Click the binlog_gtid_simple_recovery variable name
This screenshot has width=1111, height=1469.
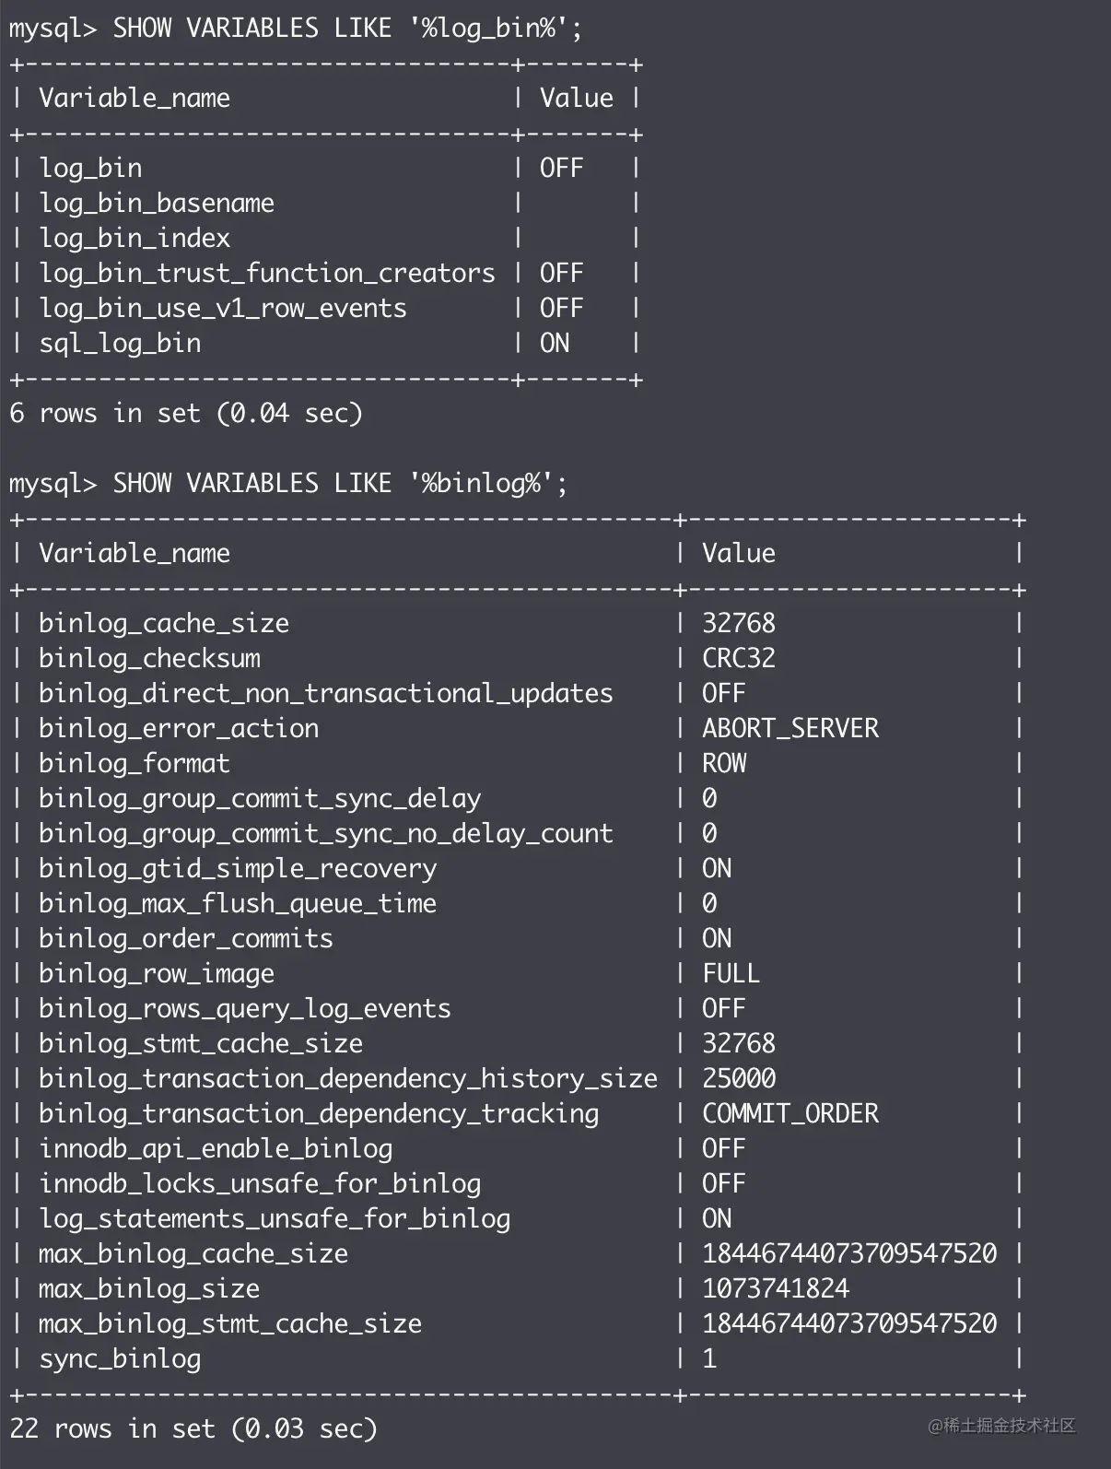(238, 869)
